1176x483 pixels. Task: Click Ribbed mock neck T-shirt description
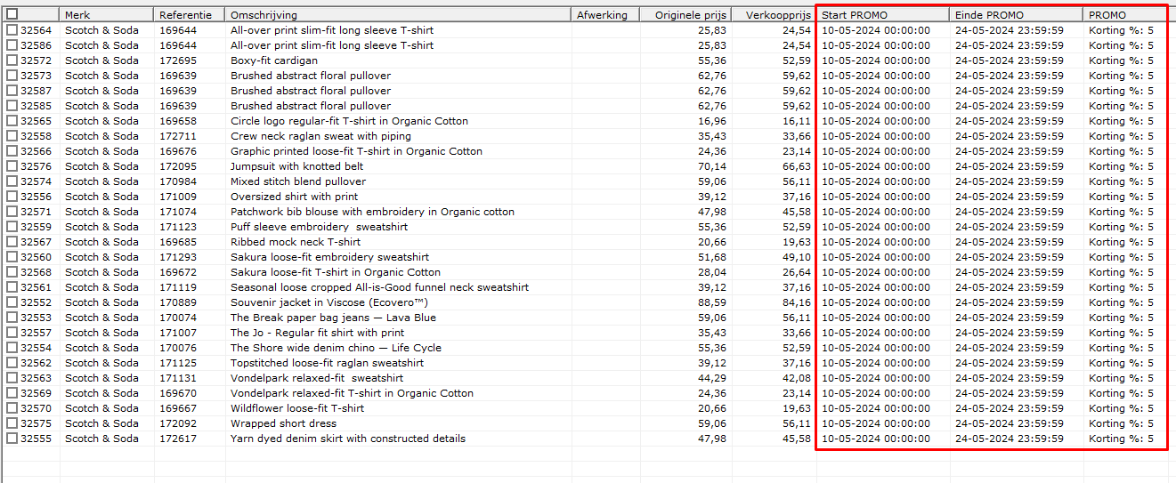(x=296, y=242)
